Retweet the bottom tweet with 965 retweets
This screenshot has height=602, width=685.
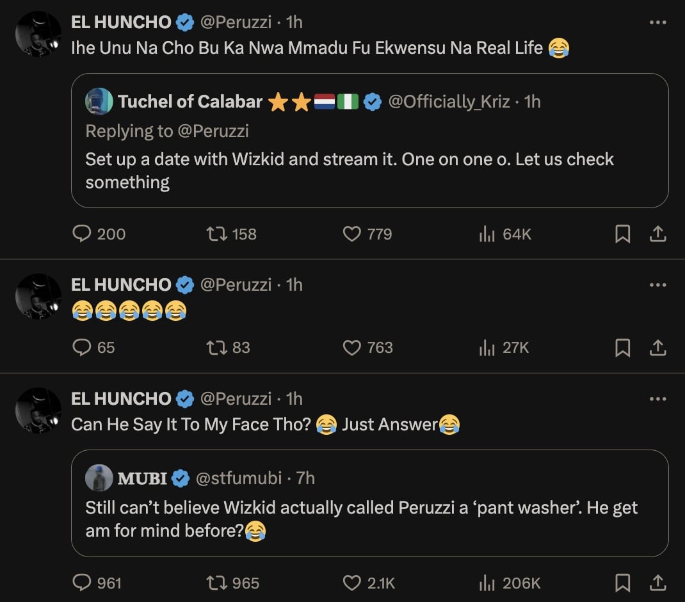tap(218, 583)
